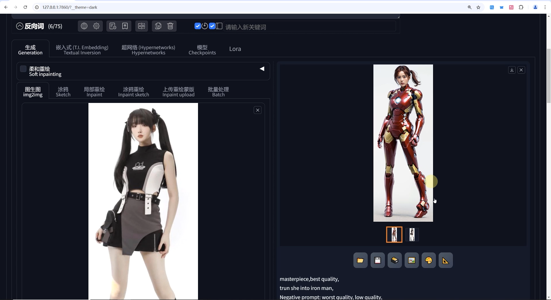551x300 pixels.
Task: Open the 模型 Checkpoints tab
Action: pos(202,50)
